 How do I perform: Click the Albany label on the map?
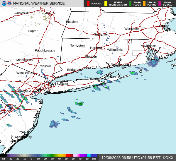pos(50,13)
